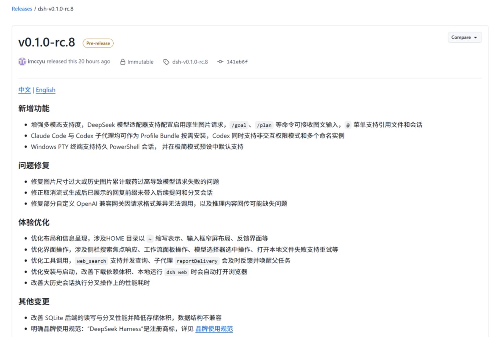The image size is (493, 337).
Task: Click the dsh web inline code
Action: (176, 272)
